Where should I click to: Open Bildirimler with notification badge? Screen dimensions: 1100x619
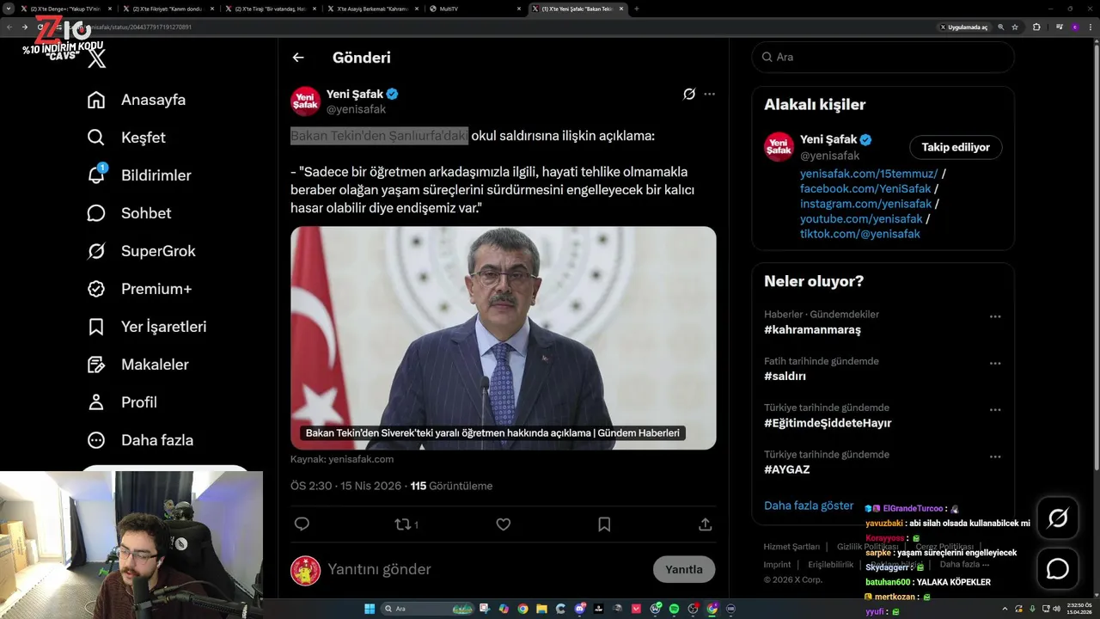(x=139, y=175)
